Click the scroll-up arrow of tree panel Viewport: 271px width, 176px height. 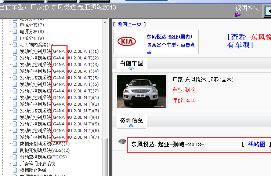click(105, 22)
